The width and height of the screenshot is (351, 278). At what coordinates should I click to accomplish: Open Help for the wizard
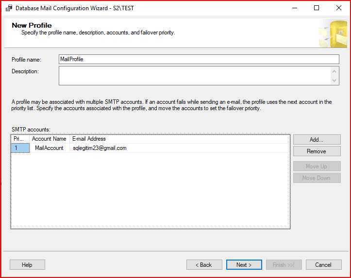[27, 265]
